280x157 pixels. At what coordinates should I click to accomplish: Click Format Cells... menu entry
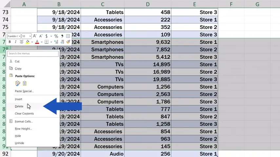tap(24, 121)
